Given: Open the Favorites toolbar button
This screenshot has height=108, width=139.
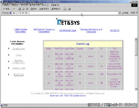Looking at the screenshot, I should pyautogui.click(x=44, y=9).
